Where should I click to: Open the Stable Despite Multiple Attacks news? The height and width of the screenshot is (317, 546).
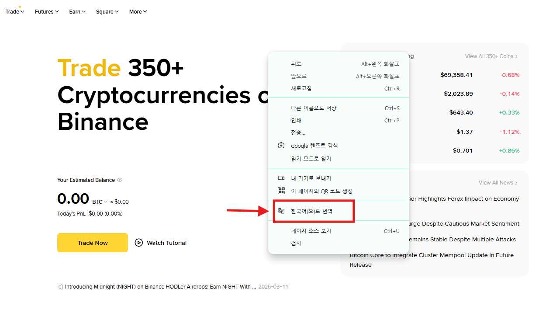(x=463, y=239)
